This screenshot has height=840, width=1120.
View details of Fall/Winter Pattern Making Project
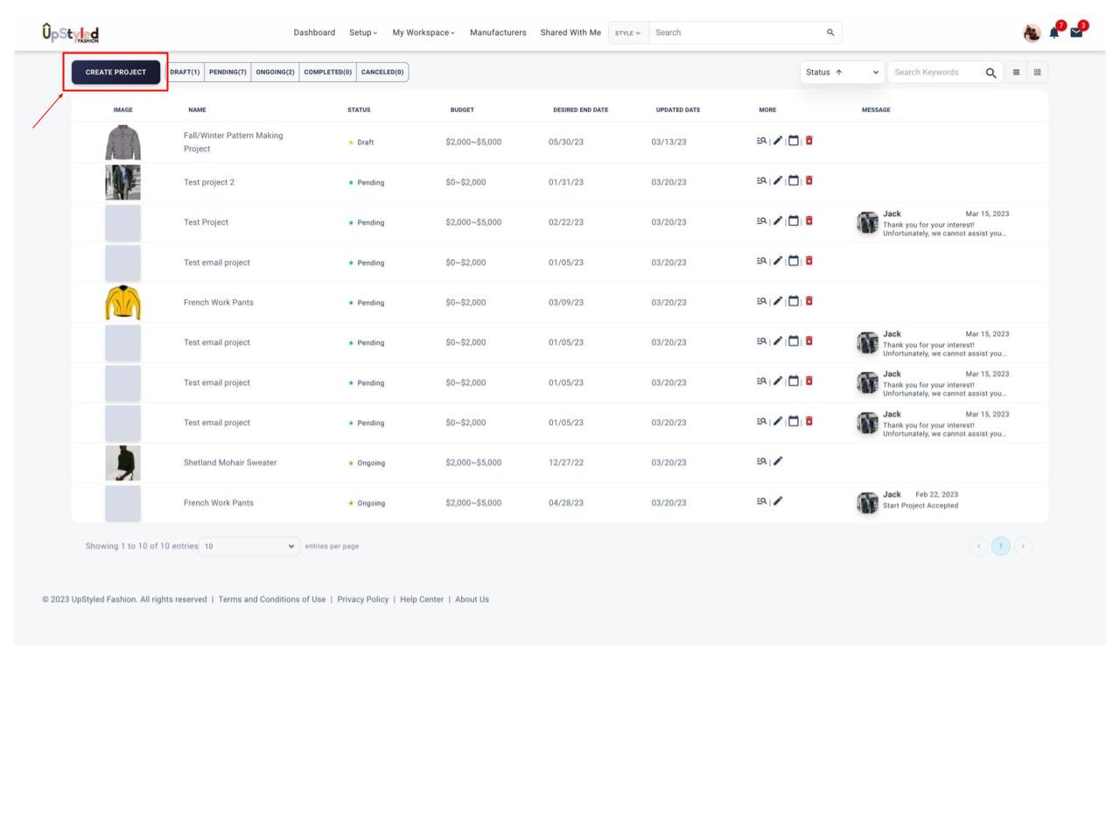click(x=761, y=141)
